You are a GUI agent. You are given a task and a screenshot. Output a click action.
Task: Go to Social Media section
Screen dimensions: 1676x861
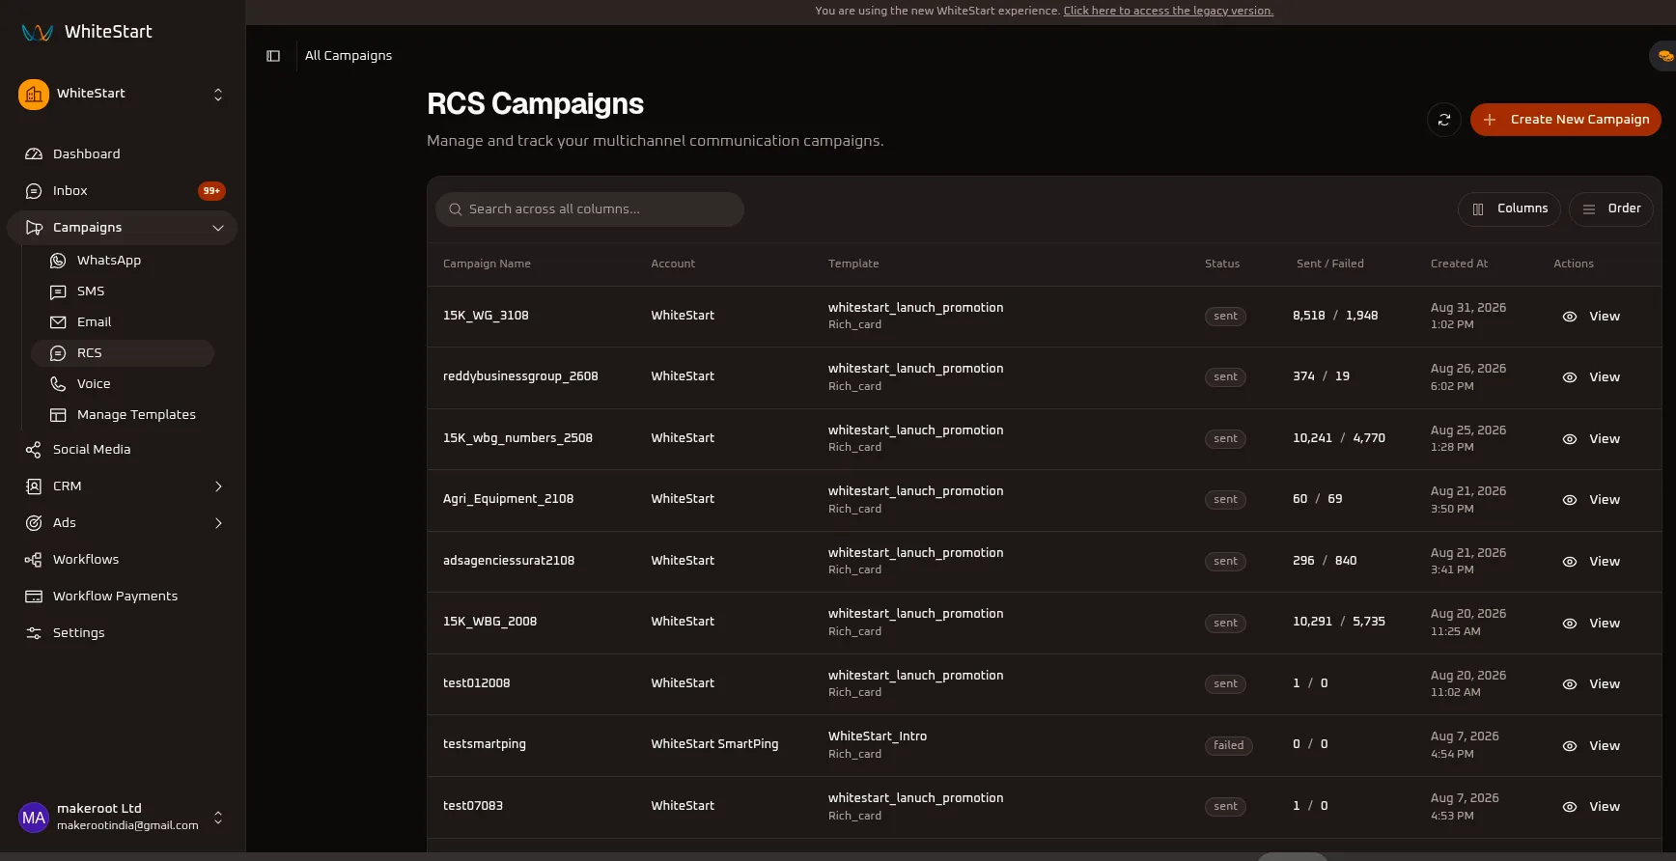pyautogui.click(x=122, y=450)
